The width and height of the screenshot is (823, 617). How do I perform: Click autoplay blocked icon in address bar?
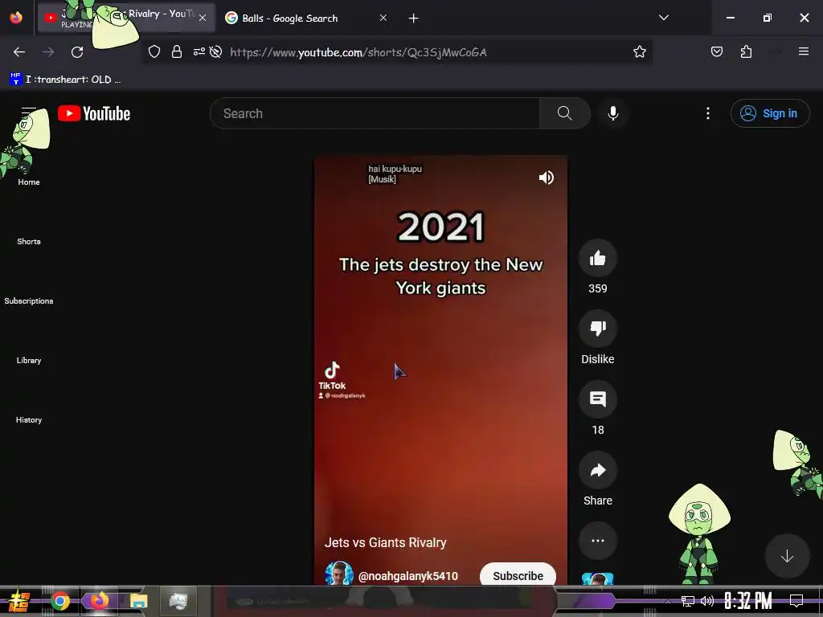[x=215, y=52]
